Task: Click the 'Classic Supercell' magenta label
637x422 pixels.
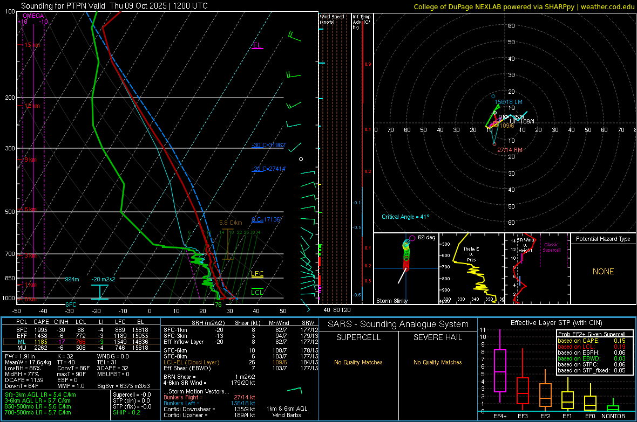Action: click(551, 247)
